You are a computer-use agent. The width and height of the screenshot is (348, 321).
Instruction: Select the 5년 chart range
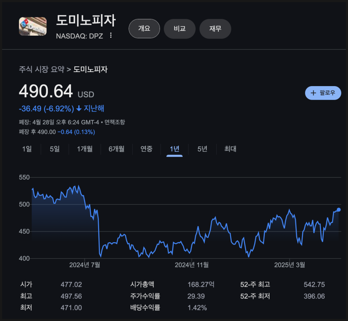202,149
